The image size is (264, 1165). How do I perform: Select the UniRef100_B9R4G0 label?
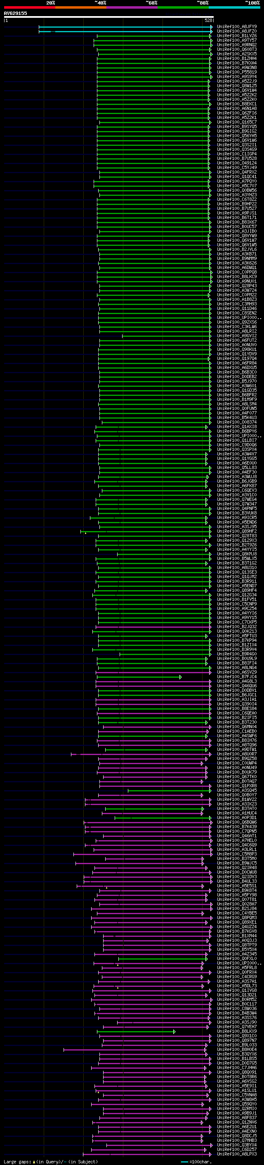(x=237, y=654)
